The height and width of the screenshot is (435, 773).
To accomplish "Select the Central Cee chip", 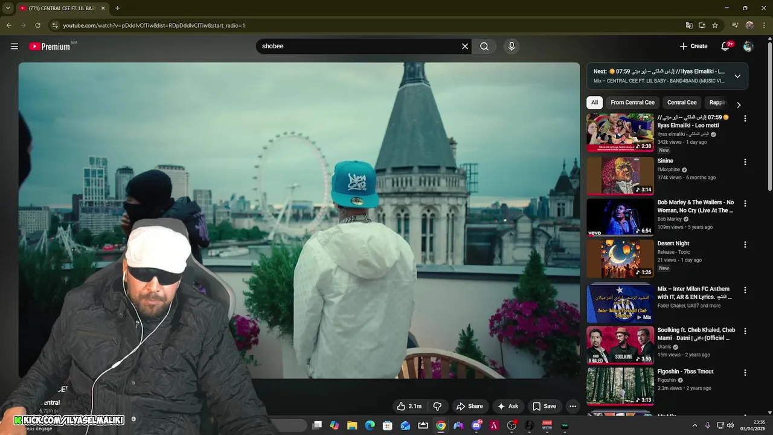I will pyautogui.click(x=682, y=102).
